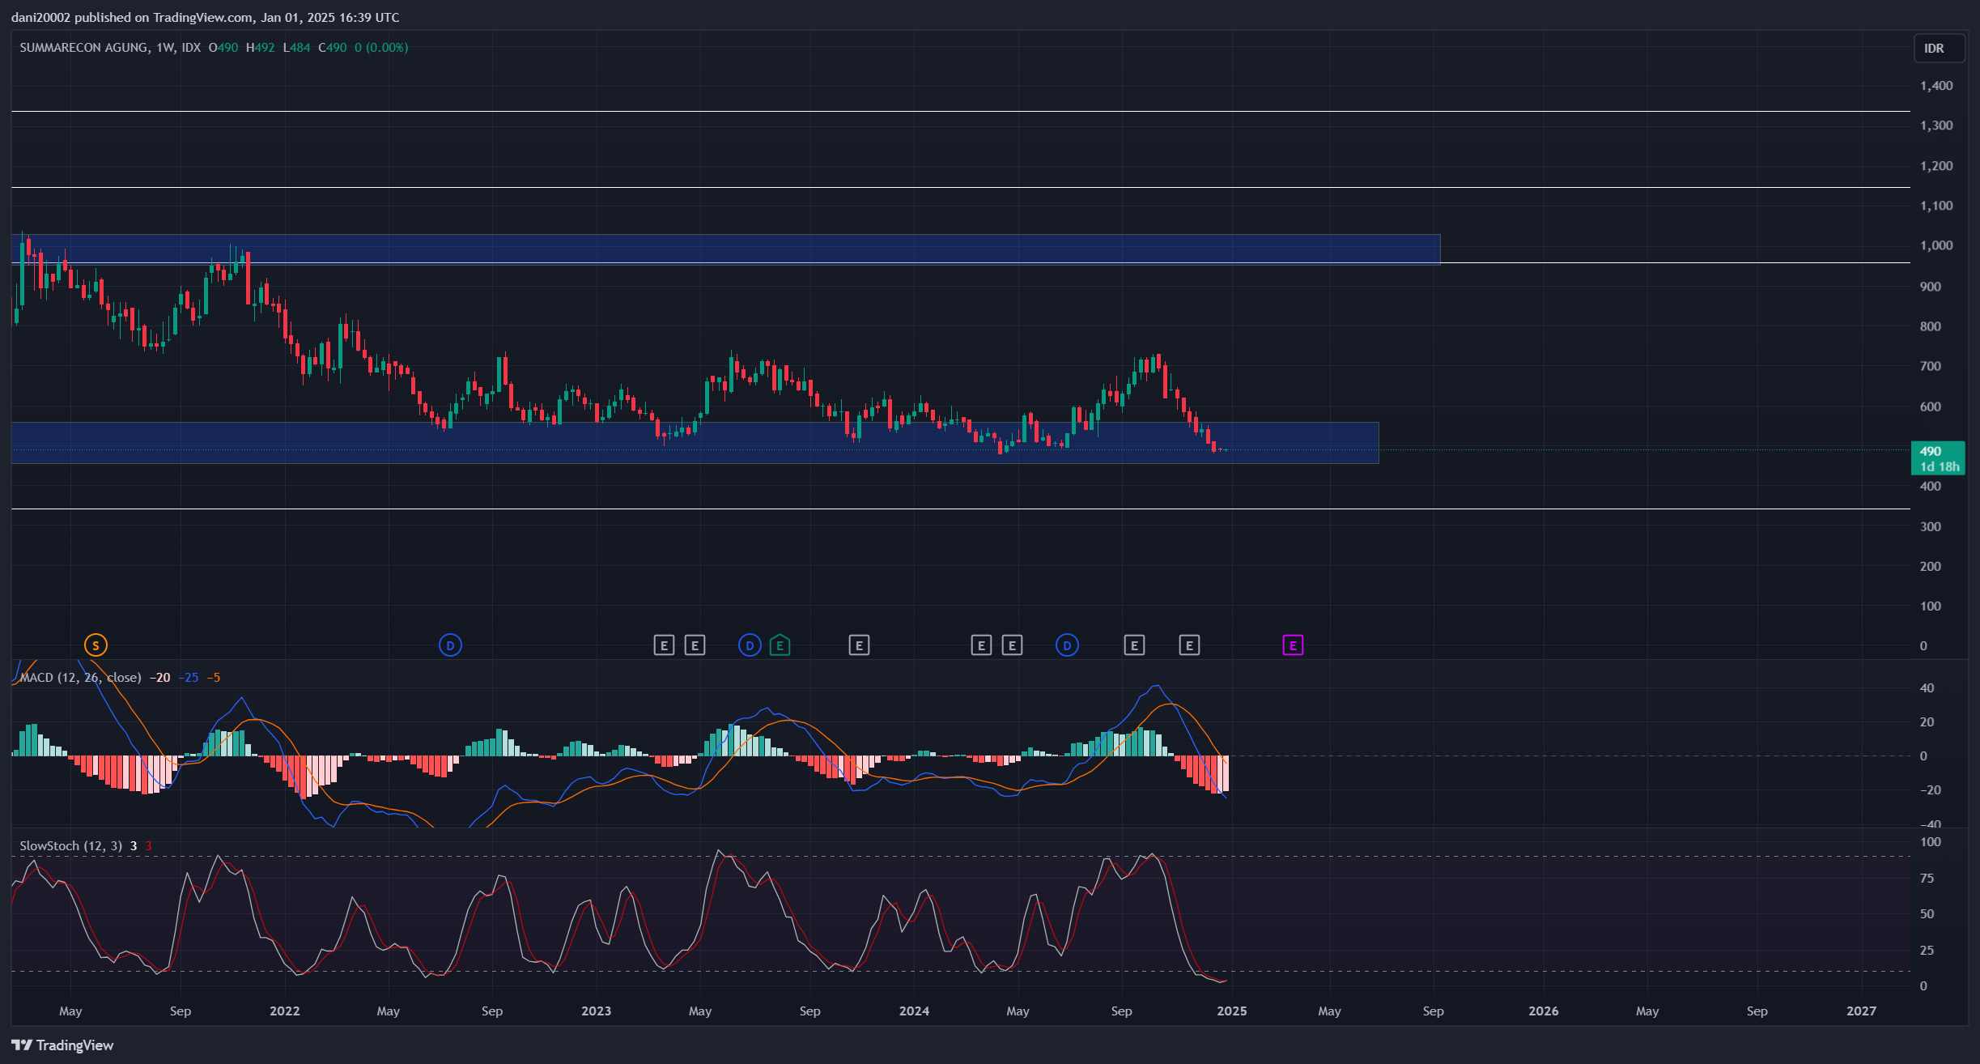Select the green E earnings marker near May 2023
This screenshot has height=1064, width=1980.
tap(780, 645)
